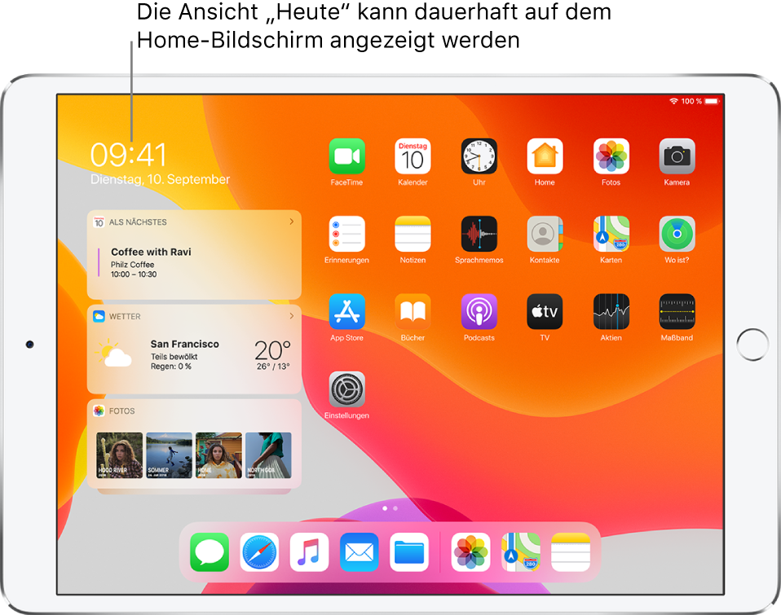Image resolution: width=781 pixels, height=615 pixels.
Task: Launch the App Store
Action: 346,310
